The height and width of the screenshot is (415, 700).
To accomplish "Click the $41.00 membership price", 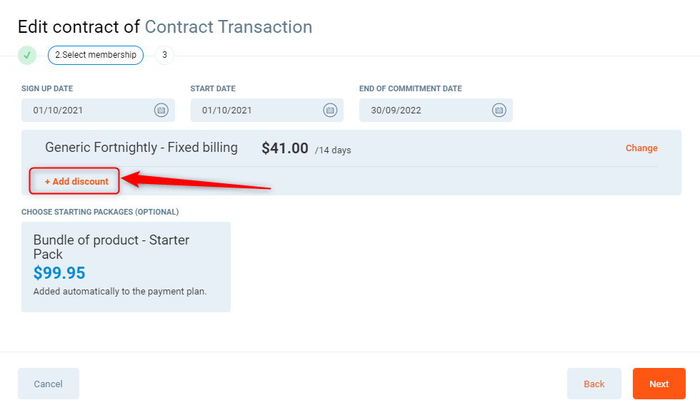I will 285,148.
